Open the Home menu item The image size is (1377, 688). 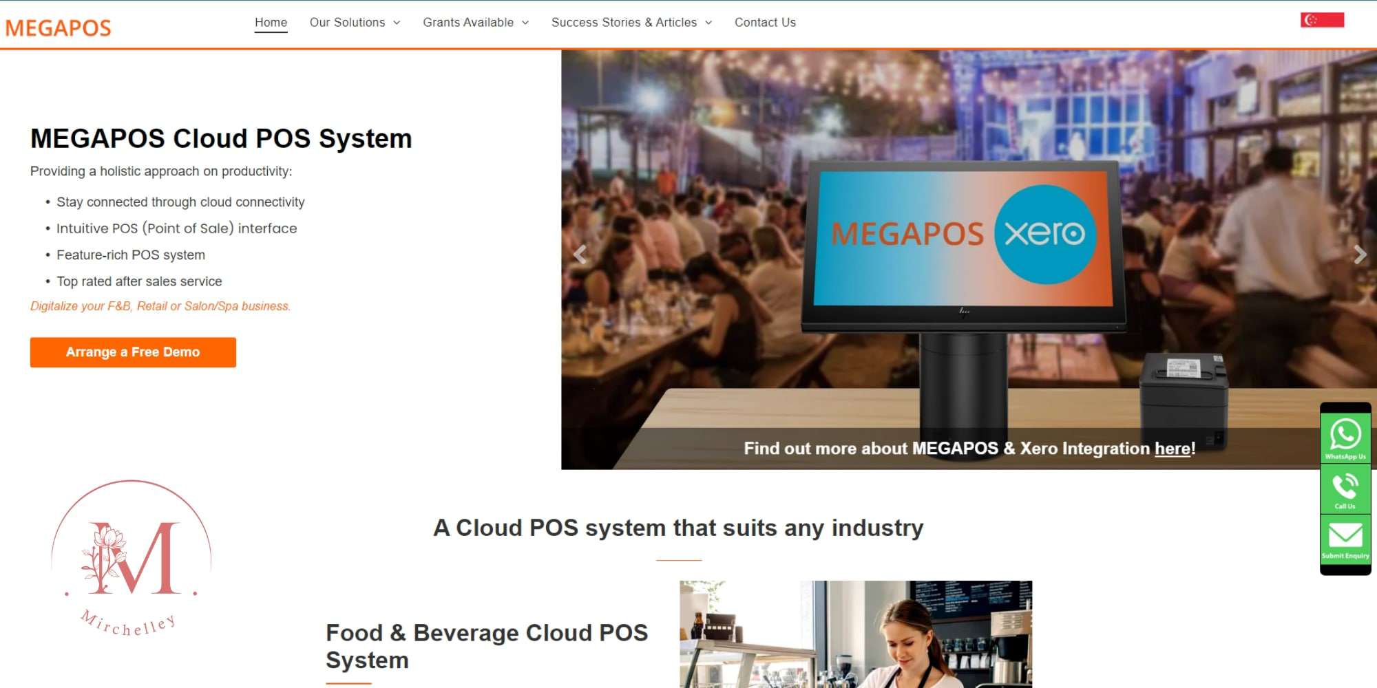tap(271, 23)
